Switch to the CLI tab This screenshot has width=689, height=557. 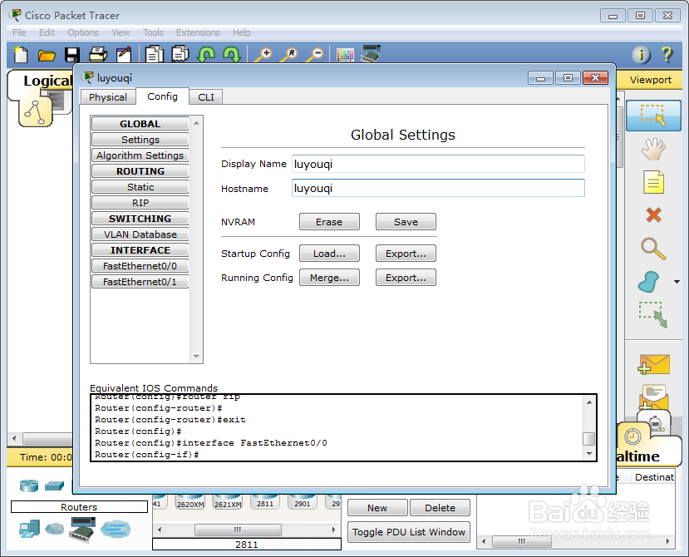tap(205, 96)
